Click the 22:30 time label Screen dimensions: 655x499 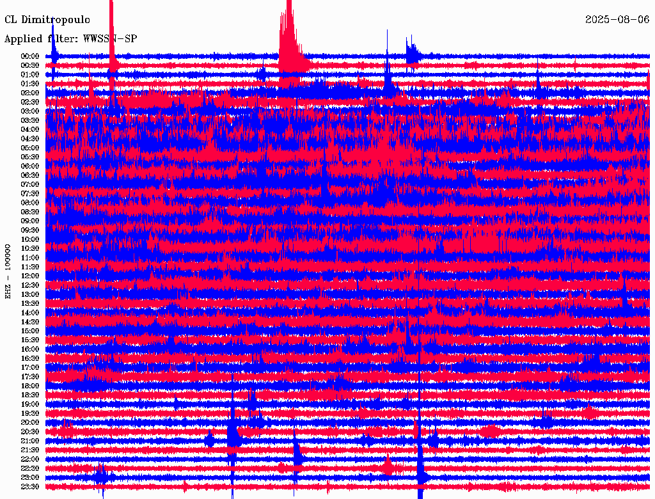click(30, 468)
